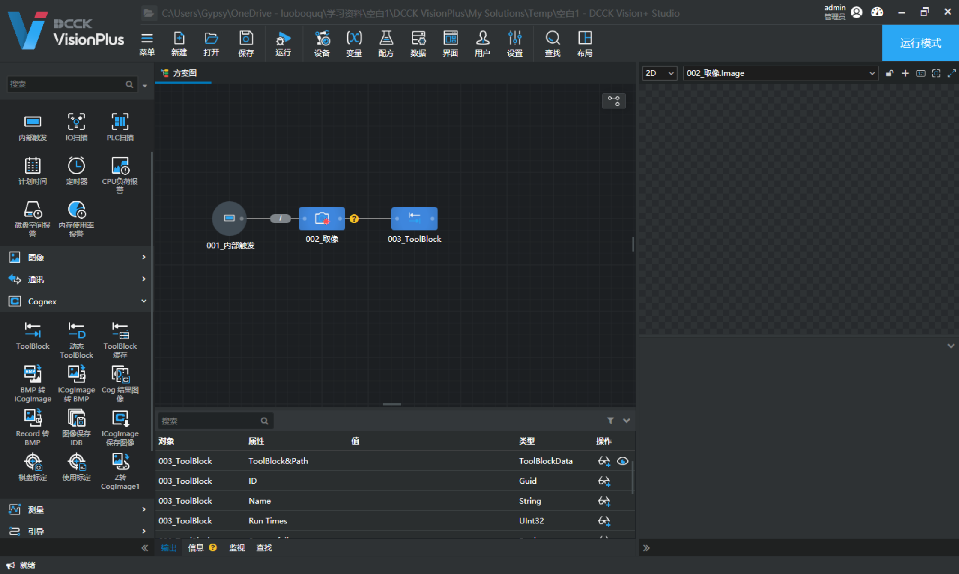This screenshot has width=959, height=574.
Task: Select the 方案图 tab
Action: tap(183, 73)
